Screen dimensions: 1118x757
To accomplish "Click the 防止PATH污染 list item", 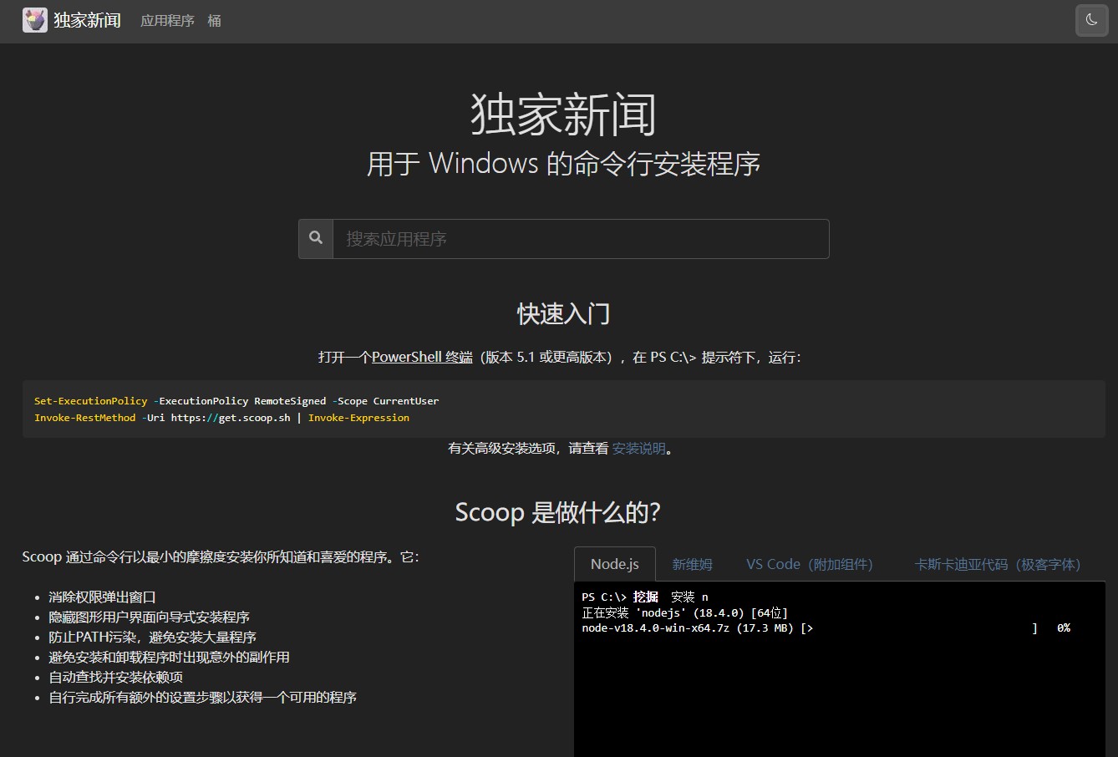I will tap(152, 638).
